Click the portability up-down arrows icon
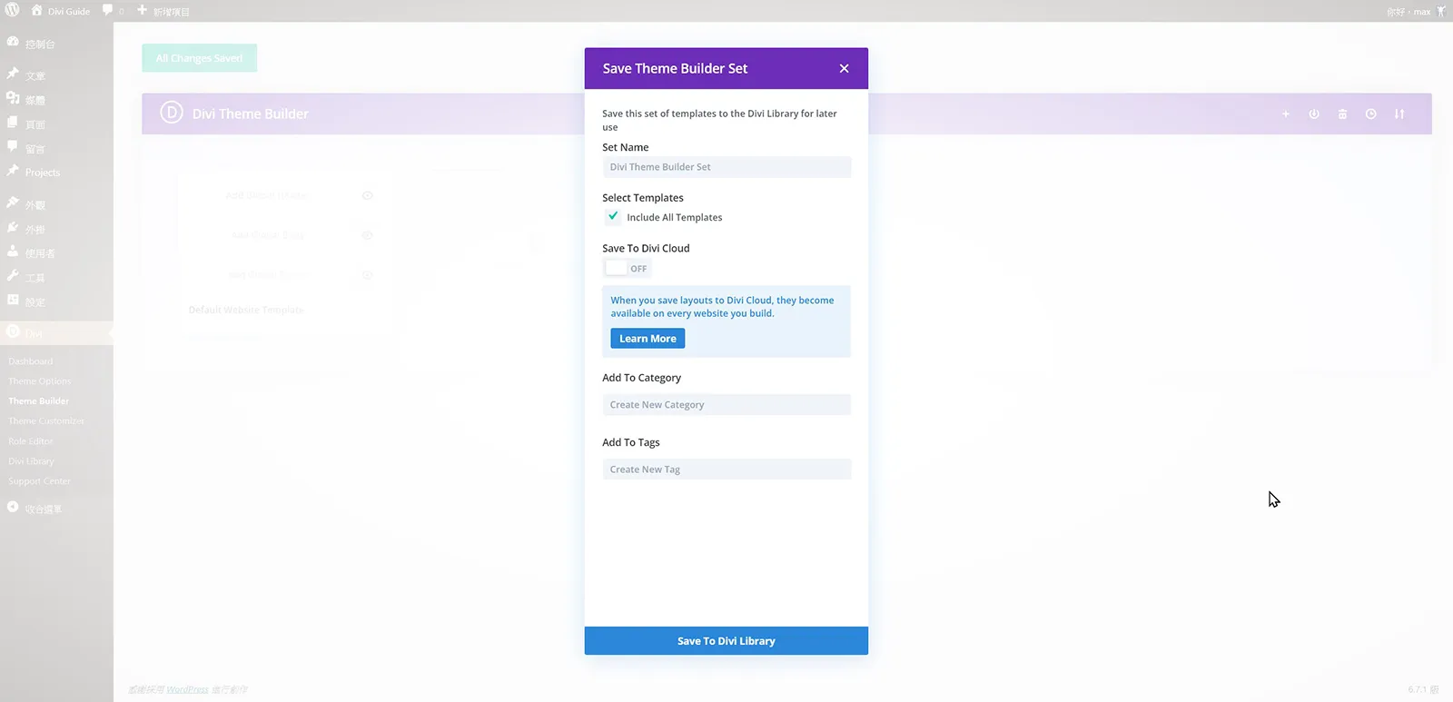 [x=1399, y=114]
